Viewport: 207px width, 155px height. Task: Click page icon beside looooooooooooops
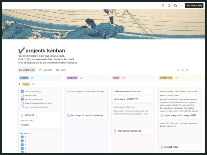click(x=115, y=131)
